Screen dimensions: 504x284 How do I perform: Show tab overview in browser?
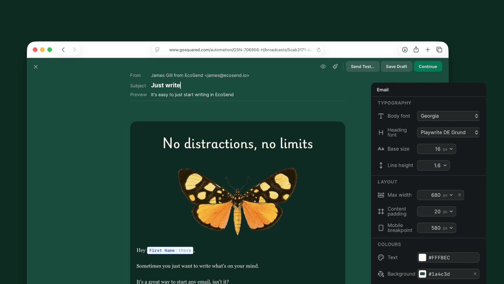(x=439, y=50)
